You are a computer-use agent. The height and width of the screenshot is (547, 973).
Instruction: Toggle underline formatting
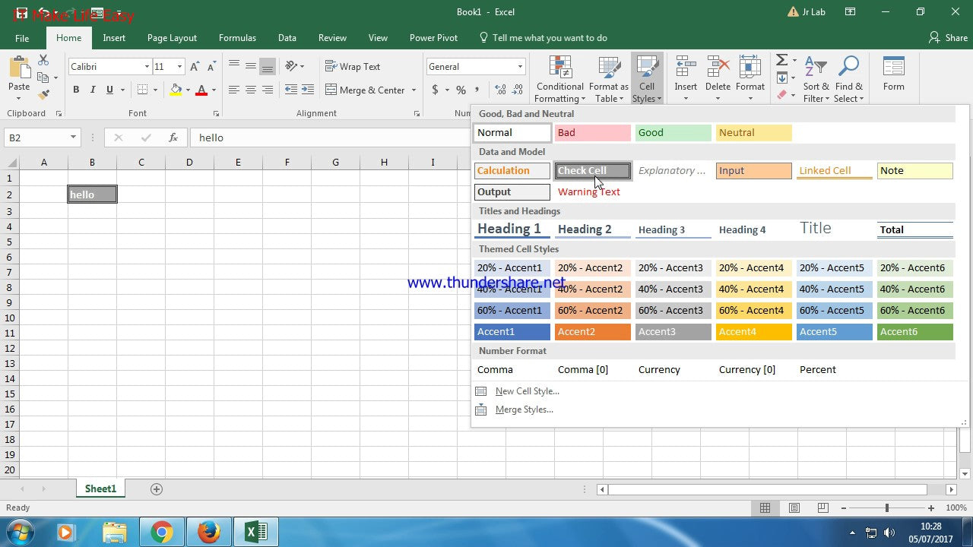pyautogui.click(x=109, y=90)
